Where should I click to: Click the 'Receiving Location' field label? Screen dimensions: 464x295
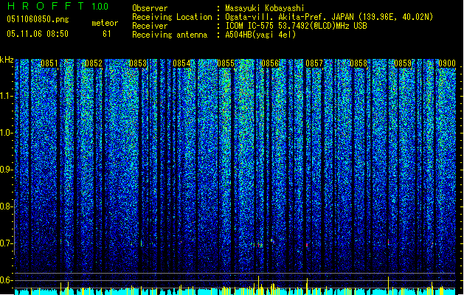point(172,17)
